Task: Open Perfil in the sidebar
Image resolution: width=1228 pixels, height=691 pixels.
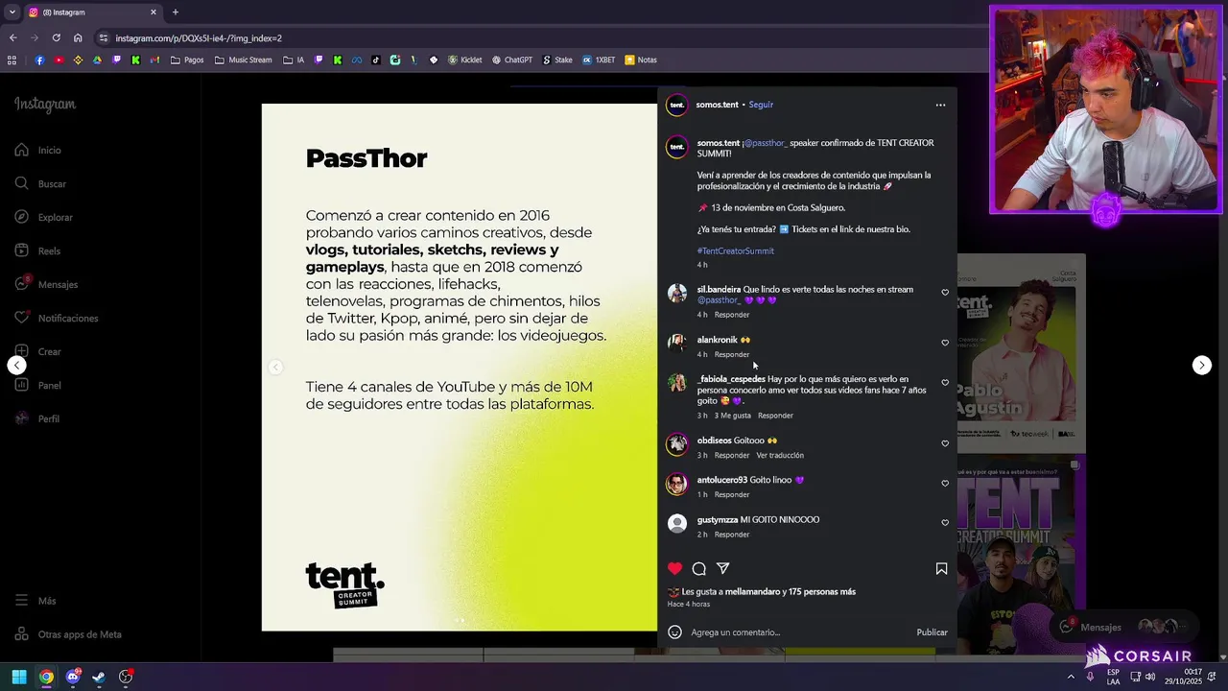Action: click(x=37, y=418)
